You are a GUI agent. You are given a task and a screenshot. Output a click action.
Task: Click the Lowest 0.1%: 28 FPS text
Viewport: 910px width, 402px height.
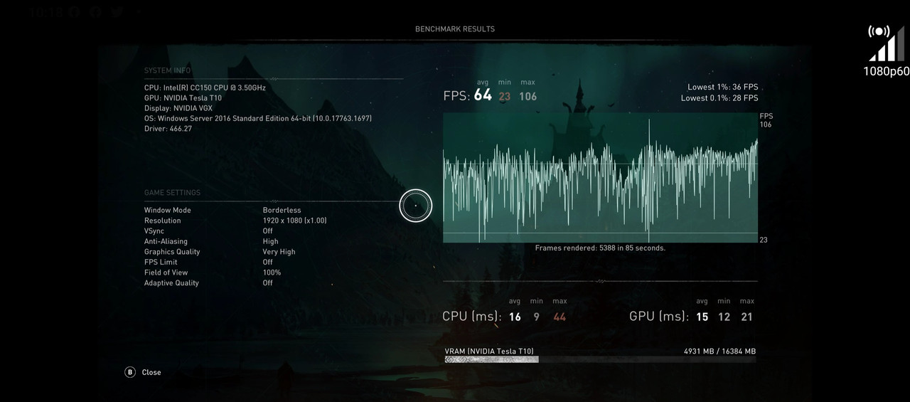[719, 98]
